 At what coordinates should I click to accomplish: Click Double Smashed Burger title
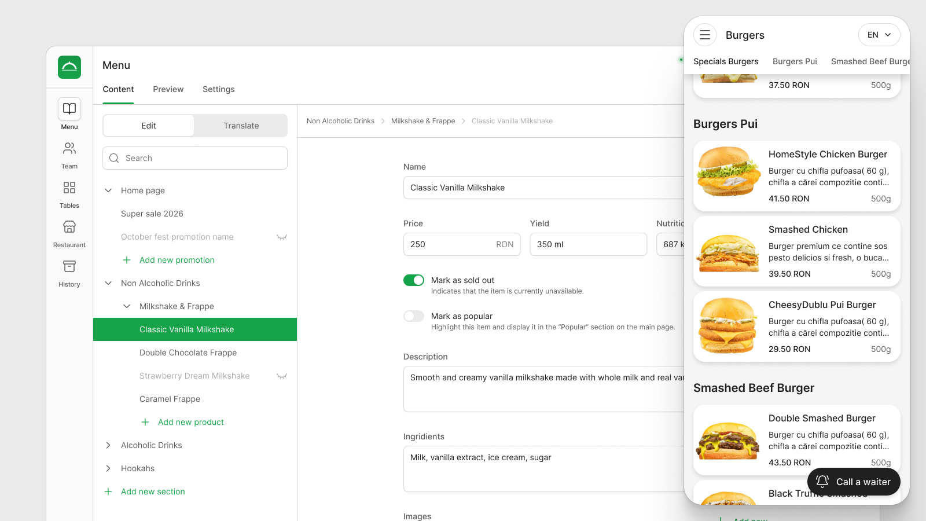[822, 418]
